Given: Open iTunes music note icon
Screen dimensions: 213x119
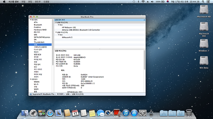Looking at the screenshot, I should (126, 113).
